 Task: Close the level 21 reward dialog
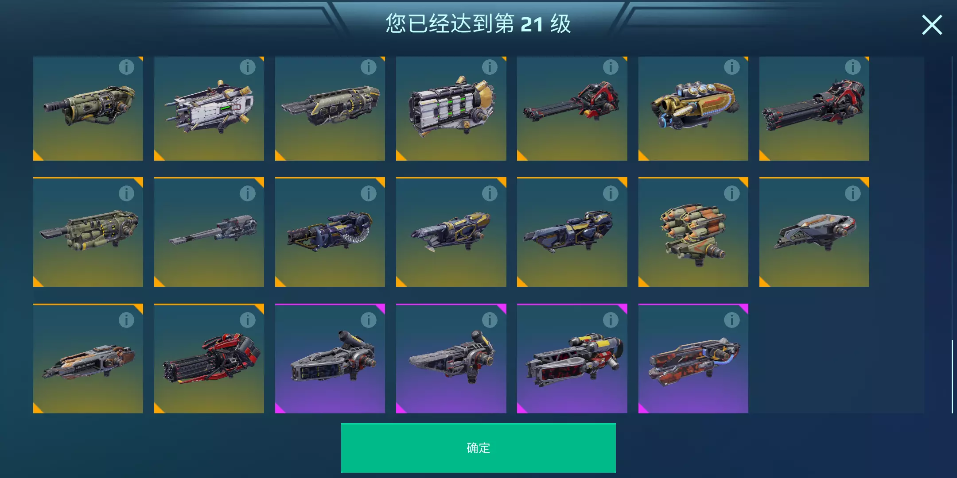coord(932,25)
